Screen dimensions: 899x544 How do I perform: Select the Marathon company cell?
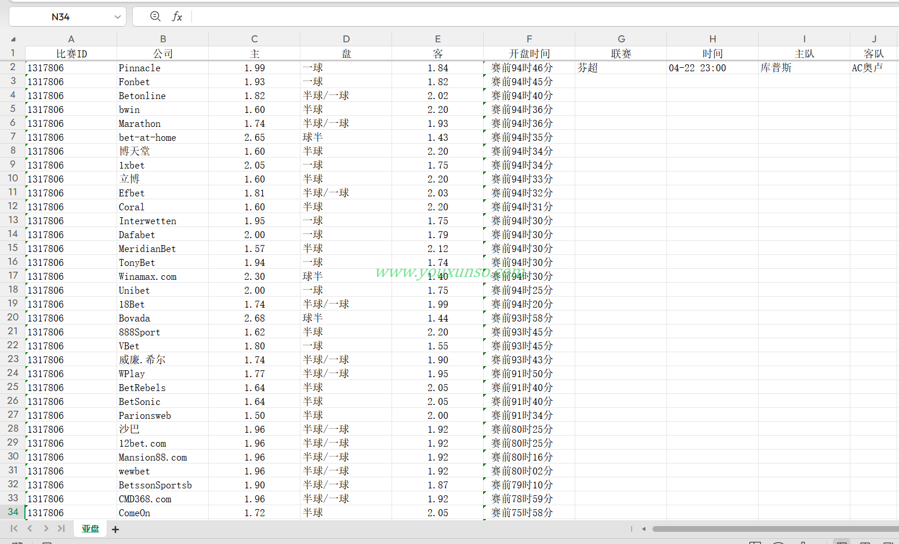click(x=163, y=123)
